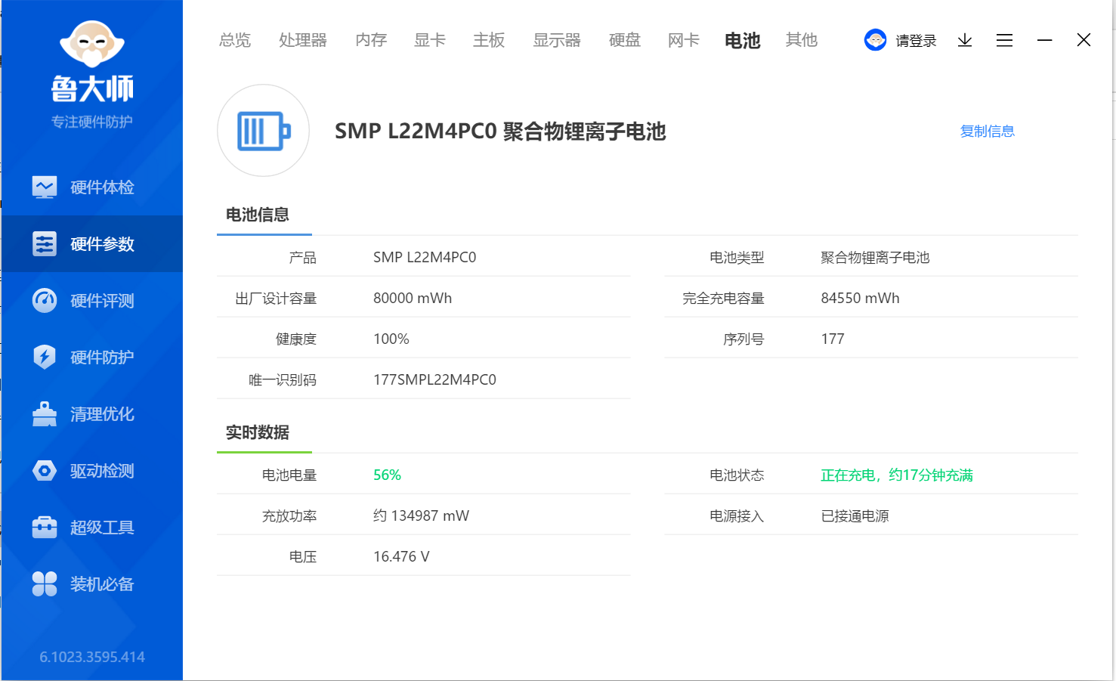Minimize the 鲁大师 window
The image size is (1116, 681).
click(1045, 40)
